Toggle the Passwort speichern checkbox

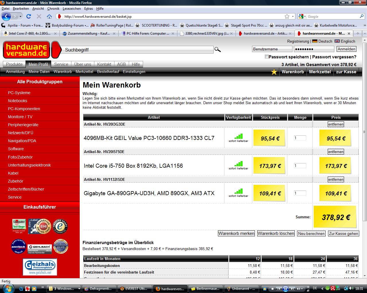pyautogui.click(x=267, y=57)
